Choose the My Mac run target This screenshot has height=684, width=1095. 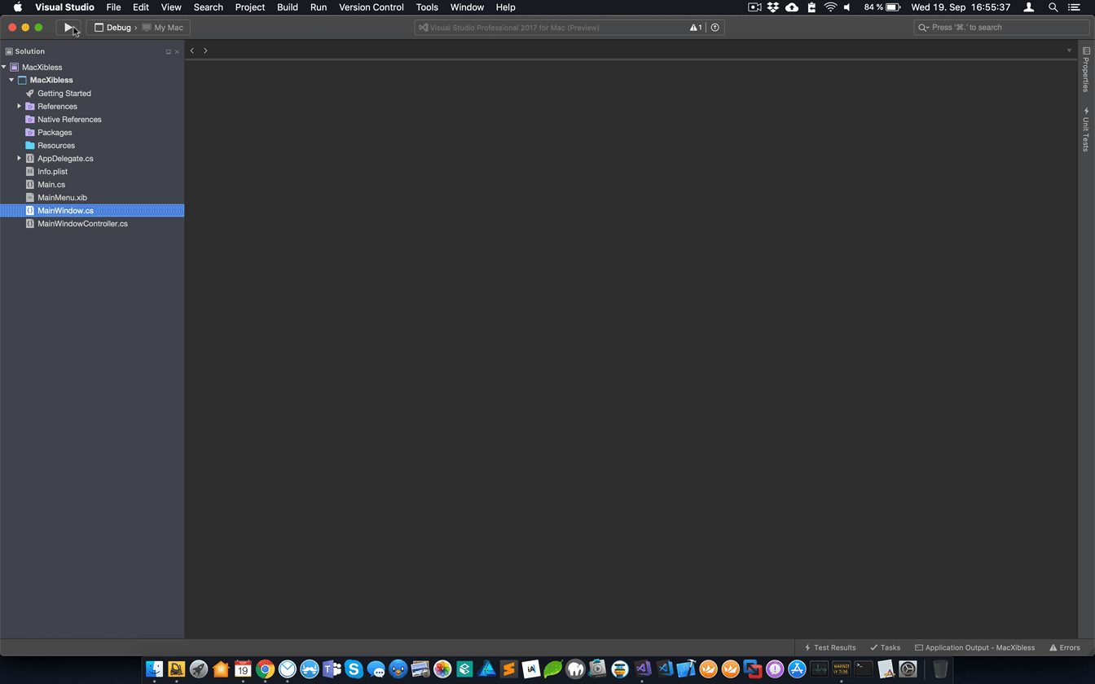click(x=163, y=28)
